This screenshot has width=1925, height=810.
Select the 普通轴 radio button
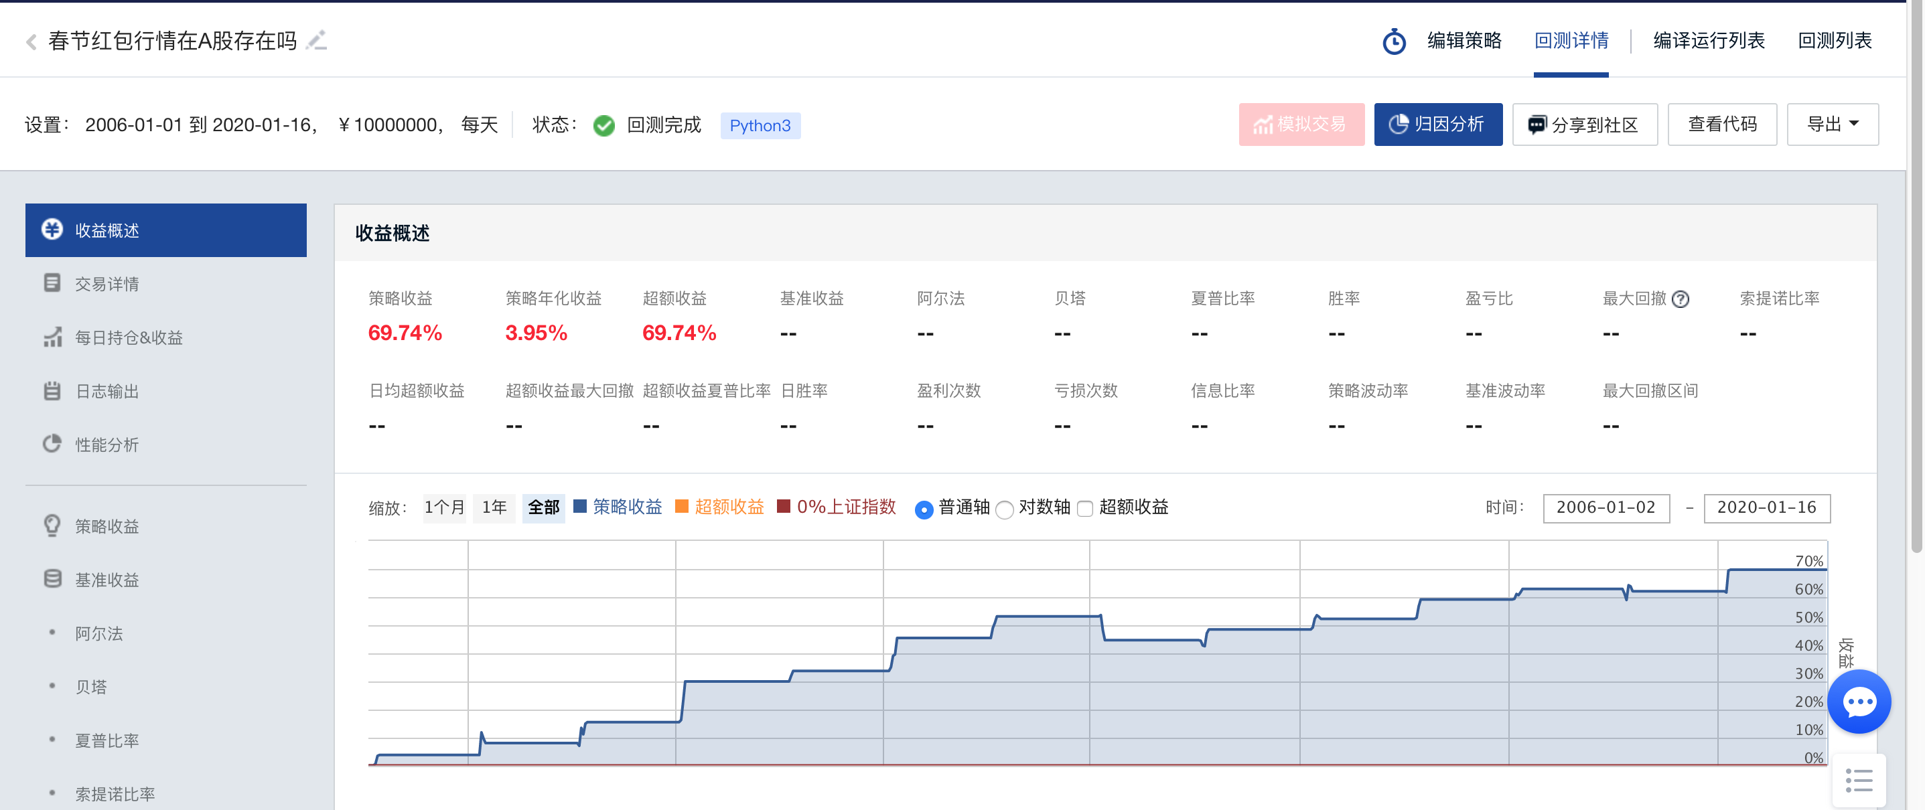[924, 509]
